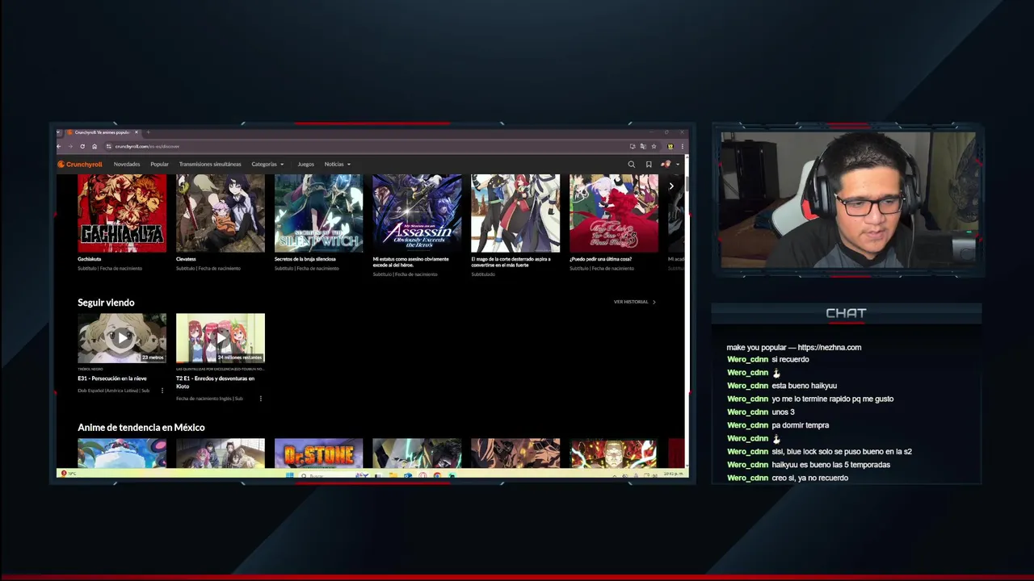
Task: Click the taskbar weather widget
Action: (x=69, y=474)
